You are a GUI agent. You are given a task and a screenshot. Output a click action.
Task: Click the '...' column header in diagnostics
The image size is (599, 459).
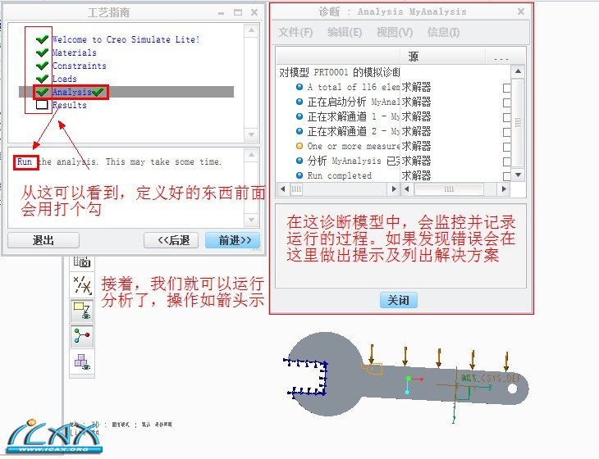(501, 58)
